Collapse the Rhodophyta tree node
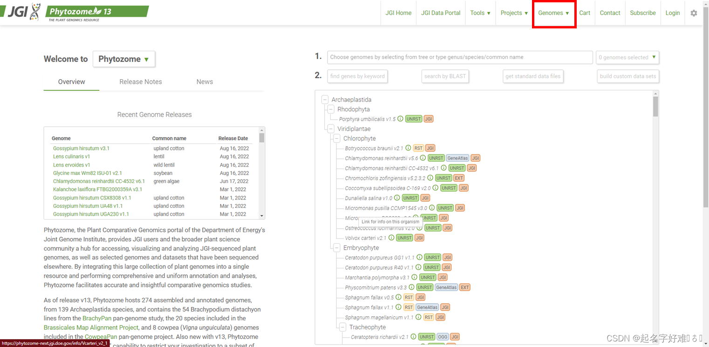Viewport: 709px width, 347px height. (x=331, y=109)
